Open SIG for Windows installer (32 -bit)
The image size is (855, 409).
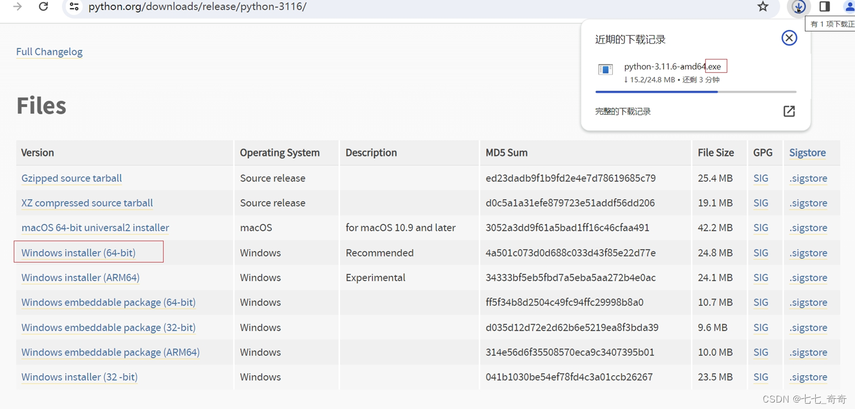[x=760, y=377]
